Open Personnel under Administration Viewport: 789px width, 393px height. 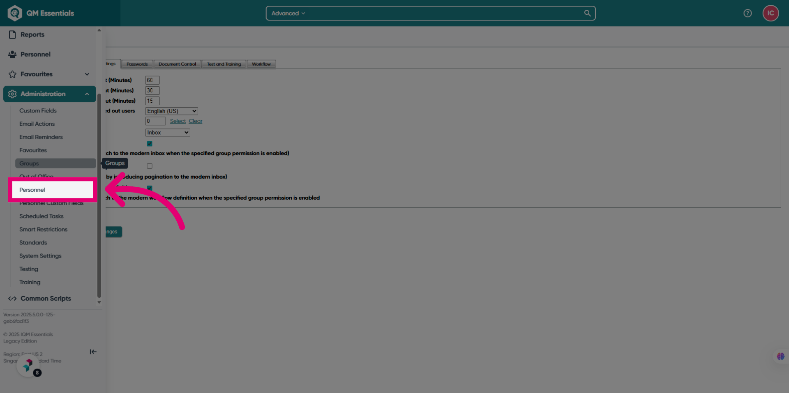coord(53,190)
